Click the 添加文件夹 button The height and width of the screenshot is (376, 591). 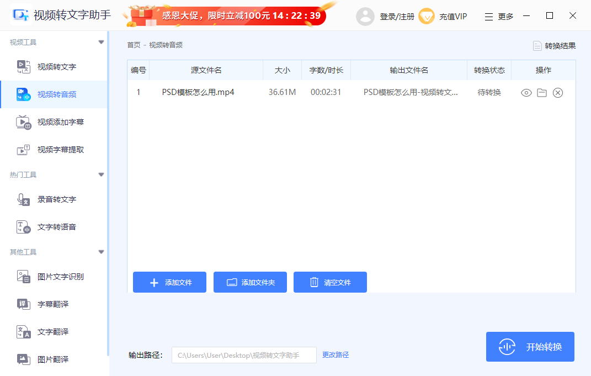tap(251, 282)
